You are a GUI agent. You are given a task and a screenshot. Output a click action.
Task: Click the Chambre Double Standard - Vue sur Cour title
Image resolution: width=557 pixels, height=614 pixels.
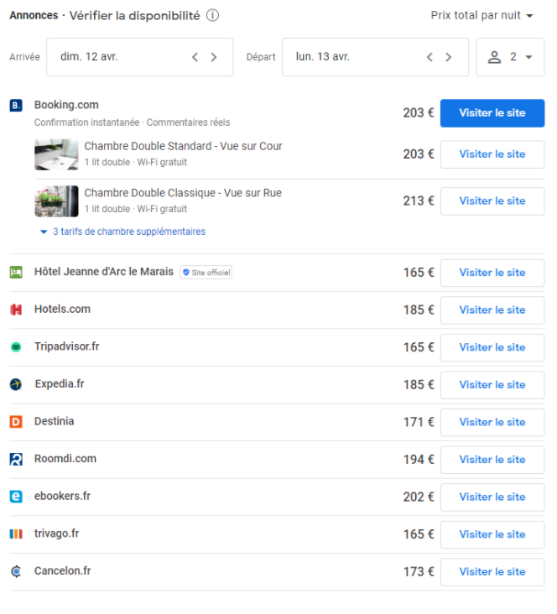pyautogui.click(x=184, y=147)
